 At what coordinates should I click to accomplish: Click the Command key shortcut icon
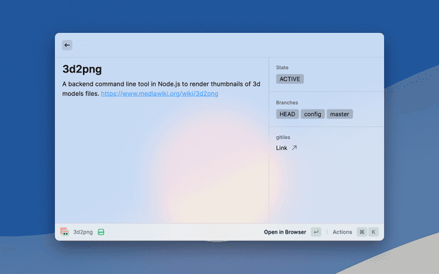361,232
